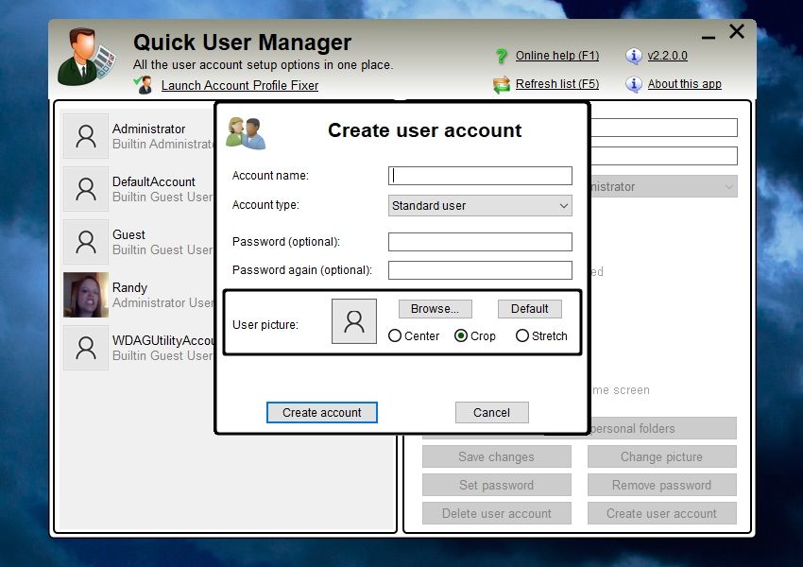
Task: Click the Remove password button
Action: [x=661, y=485]
